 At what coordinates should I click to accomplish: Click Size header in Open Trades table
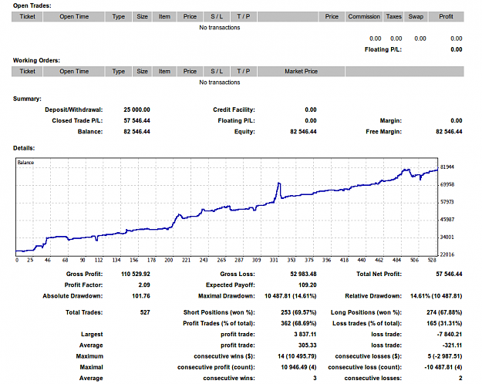[142, 17]
